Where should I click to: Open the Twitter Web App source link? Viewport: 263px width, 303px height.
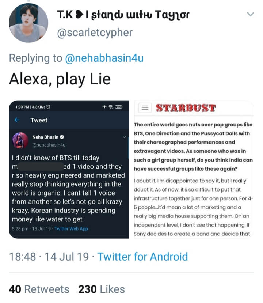click(x=71, y=229)
